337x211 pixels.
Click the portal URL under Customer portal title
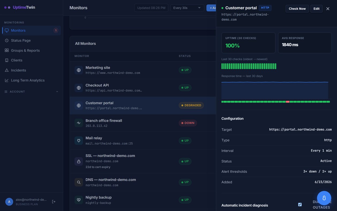click(245, 17)
